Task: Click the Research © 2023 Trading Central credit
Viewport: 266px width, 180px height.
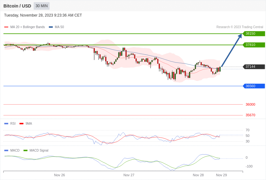Action: pos(240,27)
